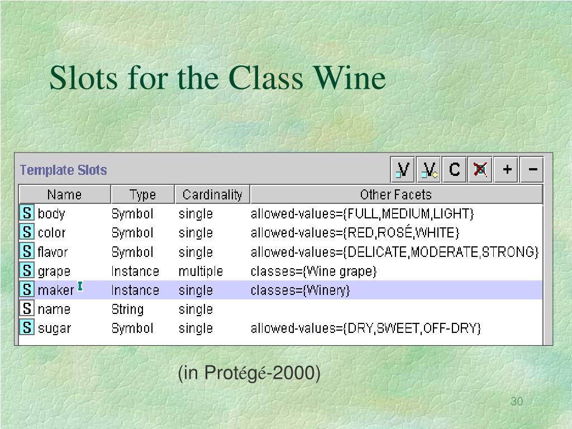Click the S icon beside grape slot

27,270
